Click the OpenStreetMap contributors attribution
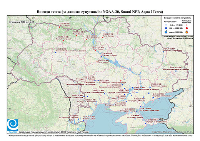Image resolution: width=200 pixels, height=141 pixels. [x=172, y=132]
